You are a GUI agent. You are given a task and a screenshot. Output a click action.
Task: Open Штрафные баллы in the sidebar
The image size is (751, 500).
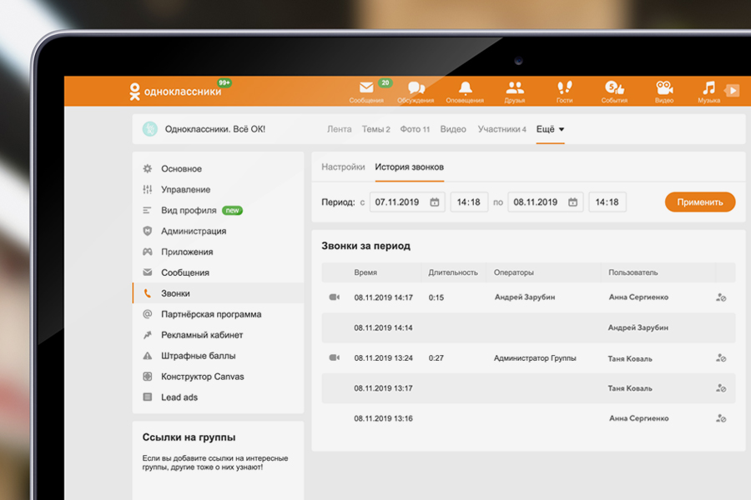click(218, 356)
